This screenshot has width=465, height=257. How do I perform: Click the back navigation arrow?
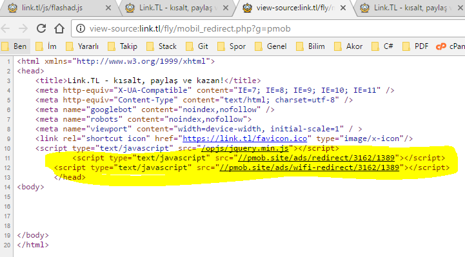point(6,28)
